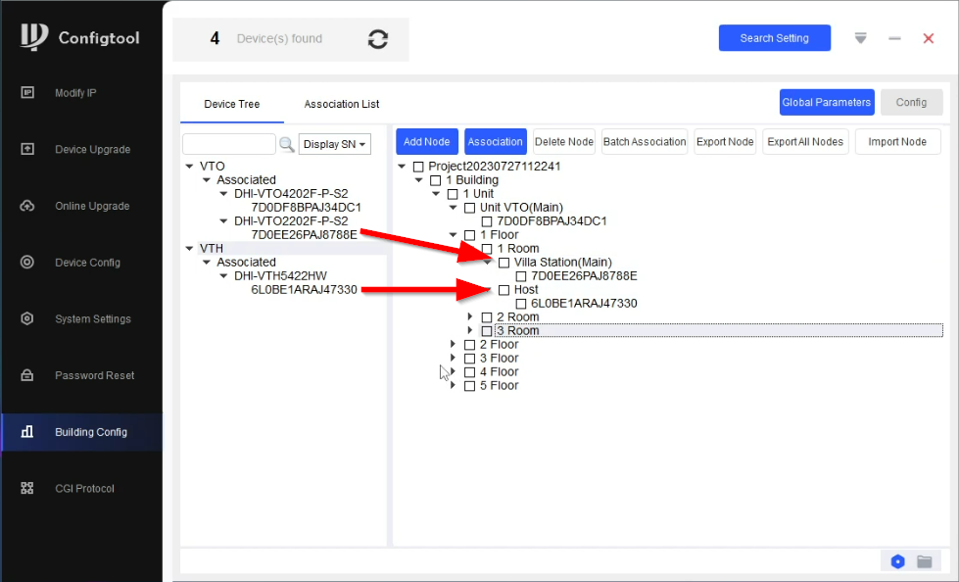Viewport: 959px width, 582px height.
Task: Open the Device Config menu item
Action: point(87,262)
